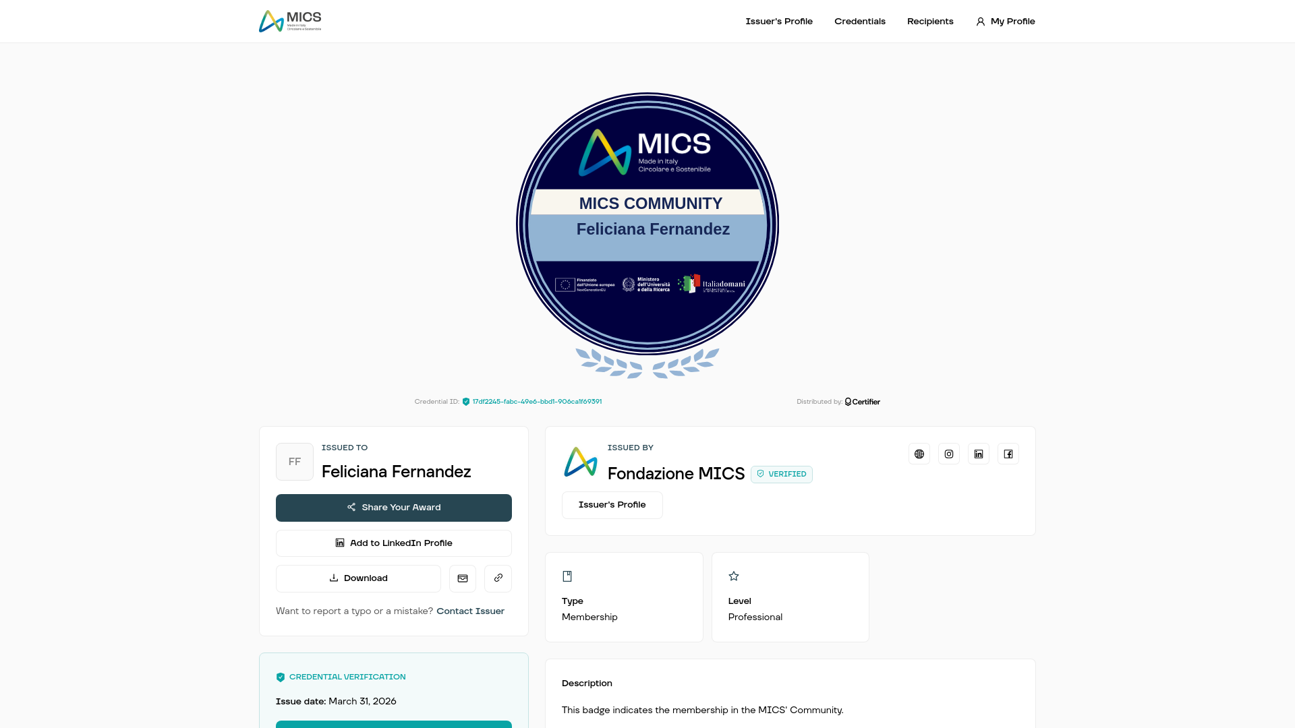
Task: Open Recipients in top navigation
Action: 929,22
